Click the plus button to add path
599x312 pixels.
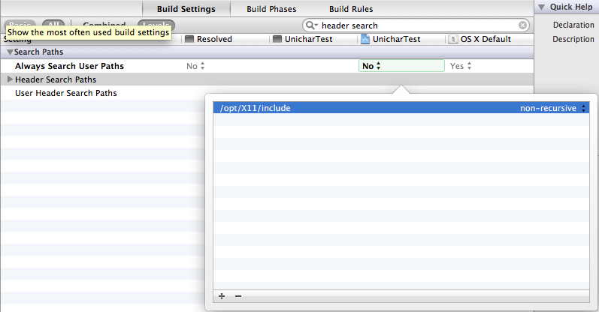[222, 296]
